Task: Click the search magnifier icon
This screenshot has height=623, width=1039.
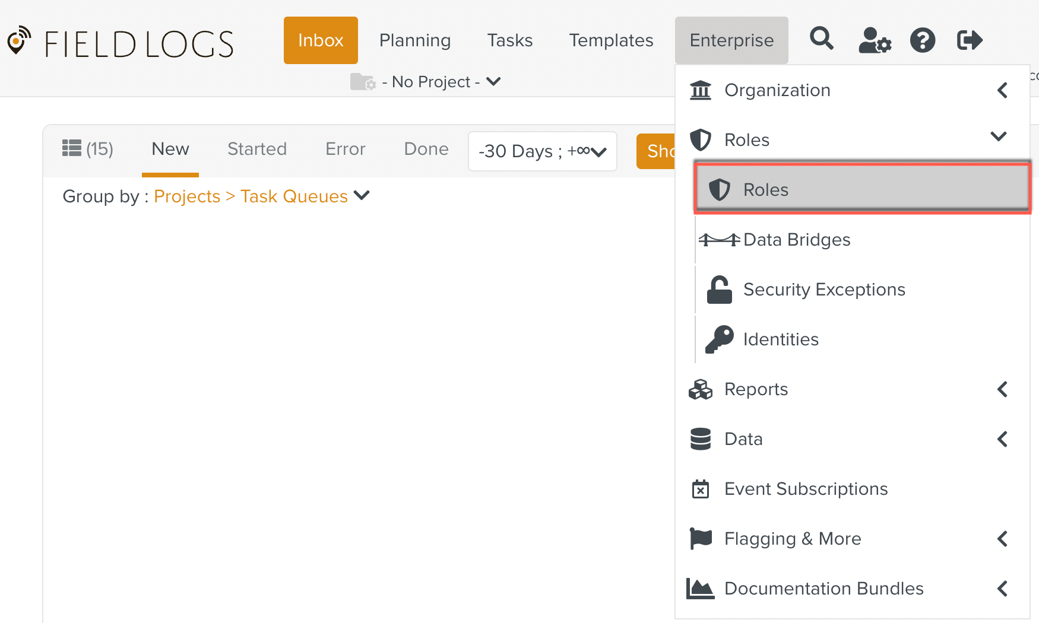Action: pyautogui.click(x=822, y=39)
